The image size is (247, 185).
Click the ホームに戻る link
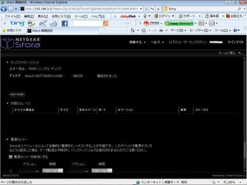pos(230,53)
